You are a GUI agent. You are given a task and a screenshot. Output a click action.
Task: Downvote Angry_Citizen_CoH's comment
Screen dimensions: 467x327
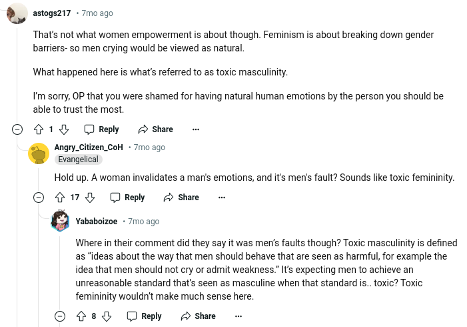pyautogui.click(x=90, y=198)
